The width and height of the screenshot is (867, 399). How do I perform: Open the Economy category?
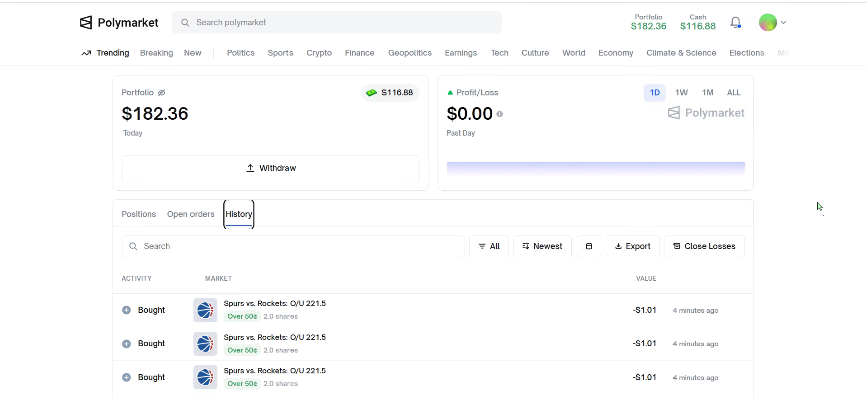(616, 53)
